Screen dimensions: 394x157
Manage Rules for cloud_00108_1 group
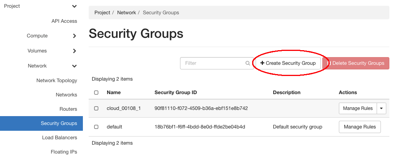click(x=358, y=108)
